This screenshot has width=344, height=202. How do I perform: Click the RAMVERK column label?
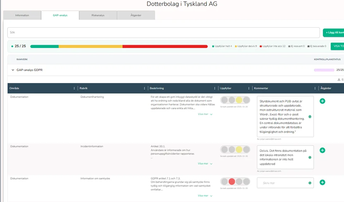point(22,59)
